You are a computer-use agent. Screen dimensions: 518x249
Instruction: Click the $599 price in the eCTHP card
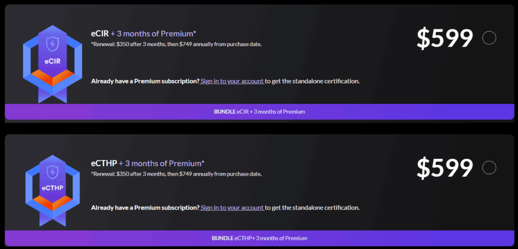(445, 168)
